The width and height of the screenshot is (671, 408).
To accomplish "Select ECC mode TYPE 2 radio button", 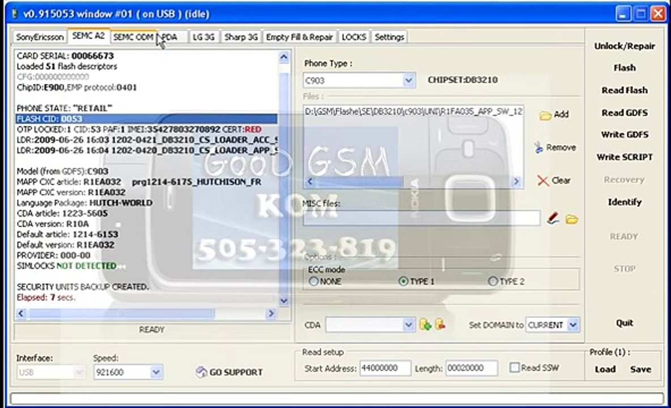I will tap(492, 281).
